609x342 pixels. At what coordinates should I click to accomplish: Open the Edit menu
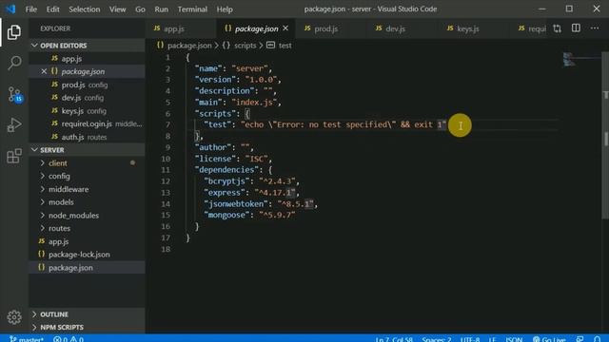pyautogui.click(x=53, y=9)
